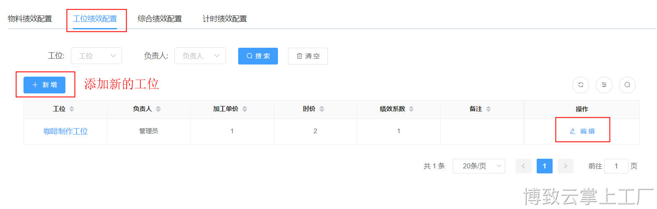The width and height of the screenshot is (657, 209).
Task: Sort by 负责人 column arrows
Action: 158,109
